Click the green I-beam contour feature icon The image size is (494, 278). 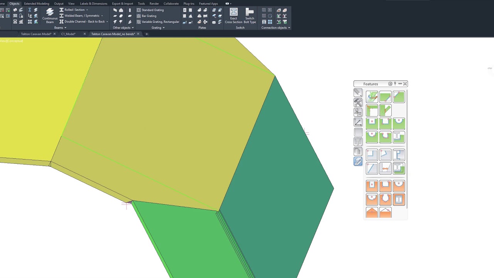(x=399, y=137)
